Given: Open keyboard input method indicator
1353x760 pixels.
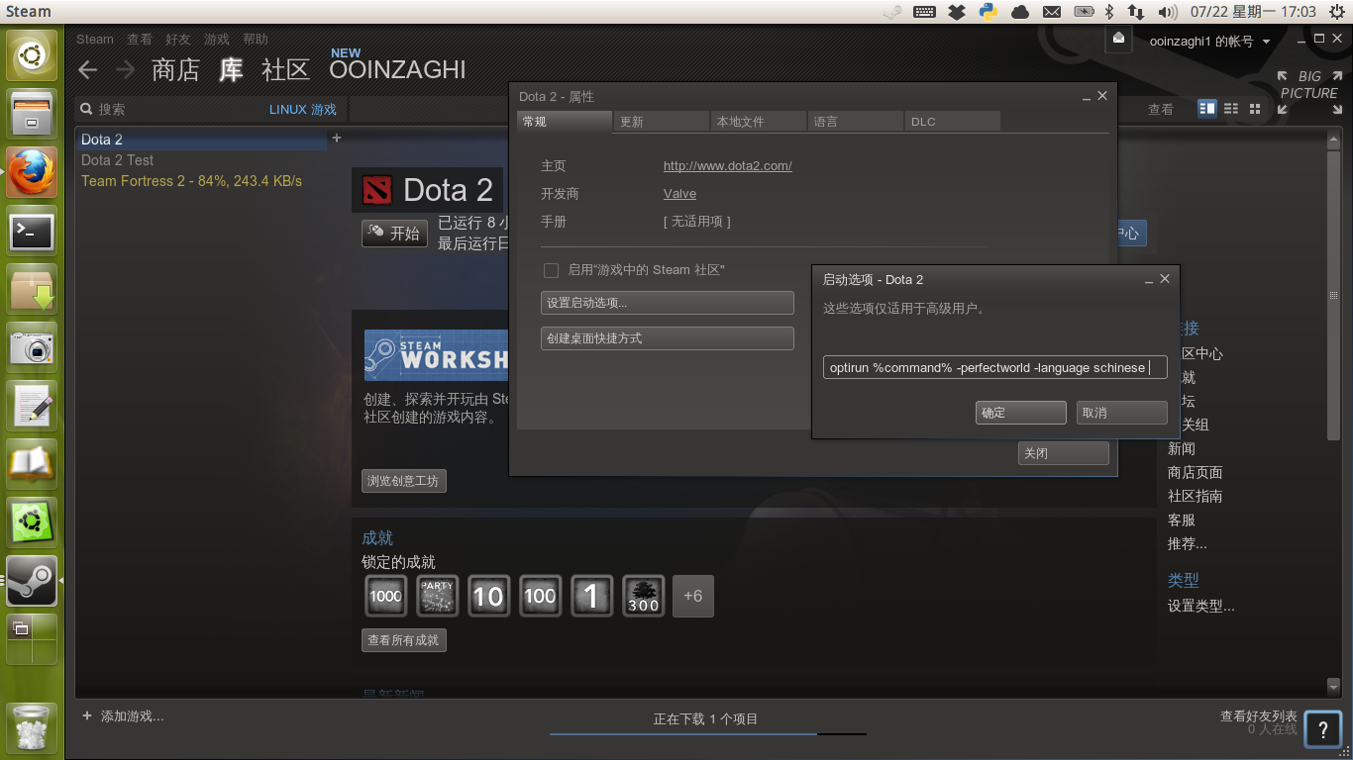Looking at the screenshot, I should click(925, 12).
